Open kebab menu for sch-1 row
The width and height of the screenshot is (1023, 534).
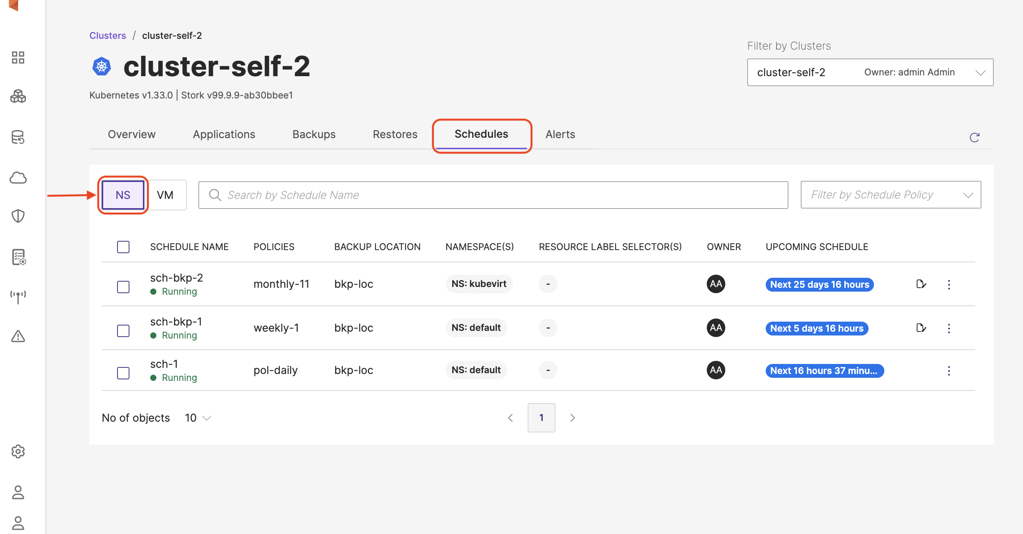click(949, 370)
